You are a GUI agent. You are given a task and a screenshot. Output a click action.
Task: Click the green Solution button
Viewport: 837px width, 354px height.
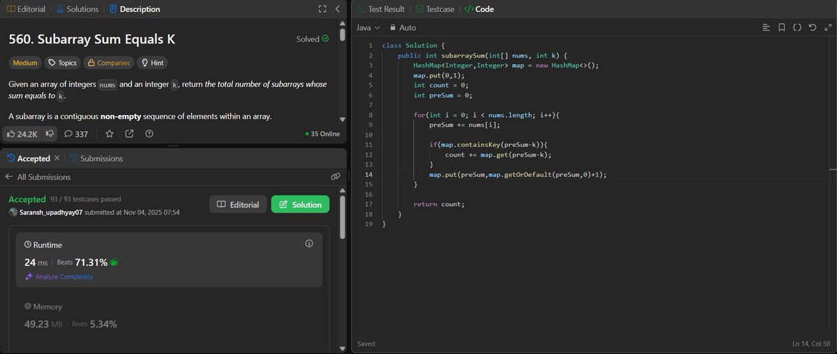point(300,204)
